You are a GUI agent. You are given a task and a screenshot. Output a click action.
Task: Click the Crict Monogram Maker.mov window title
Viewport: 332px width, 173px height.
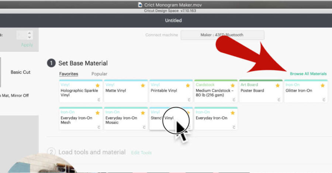pyautogui.click(x=173, y=5)
